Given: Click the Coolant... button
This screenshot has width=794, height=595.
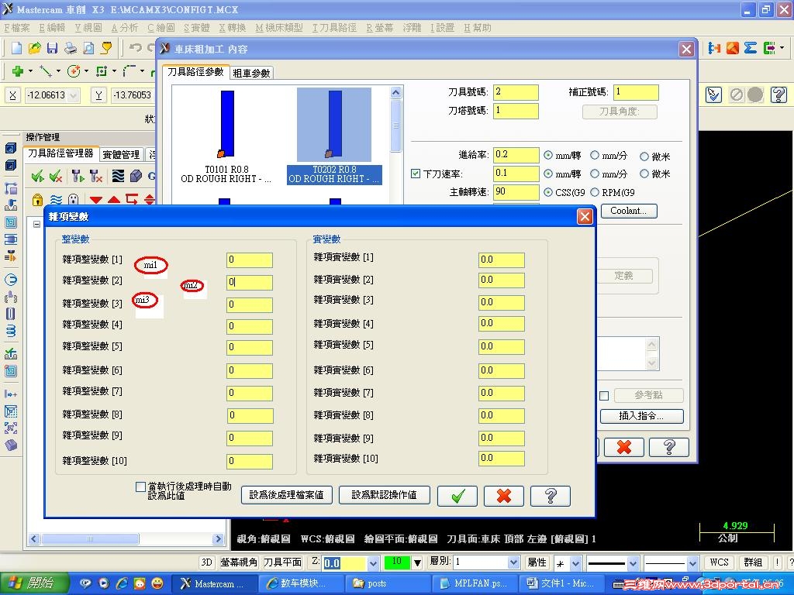Looking at the screenshot, I should click(x=629, y=211).
